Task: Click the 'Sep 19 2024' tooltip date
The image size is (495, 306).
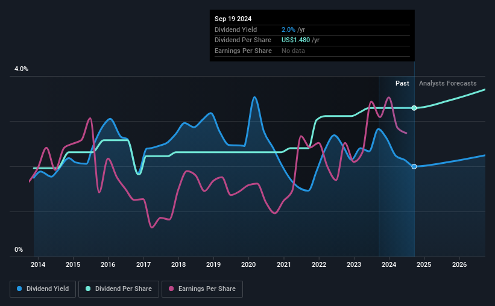Action: 233,19
